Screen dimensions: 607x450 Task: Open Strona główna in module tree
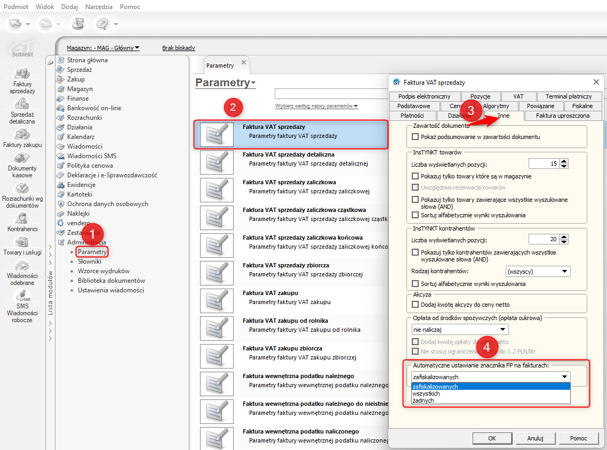point(87,60)
